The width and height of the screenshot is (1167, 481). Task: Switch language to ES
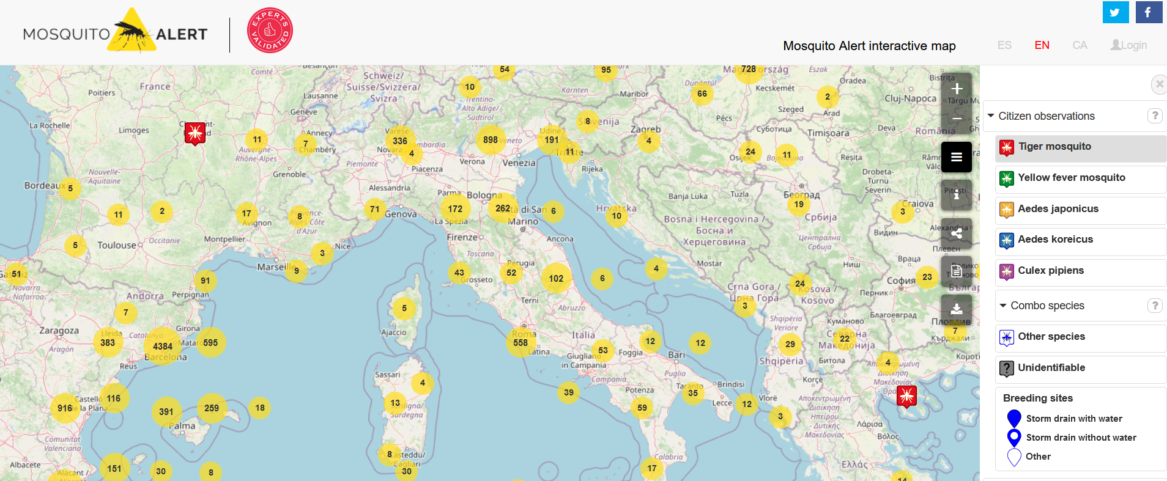coord(1004,45)
